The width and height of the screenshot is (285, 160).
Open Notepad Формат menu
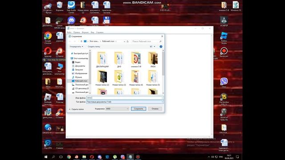(85, 32)
